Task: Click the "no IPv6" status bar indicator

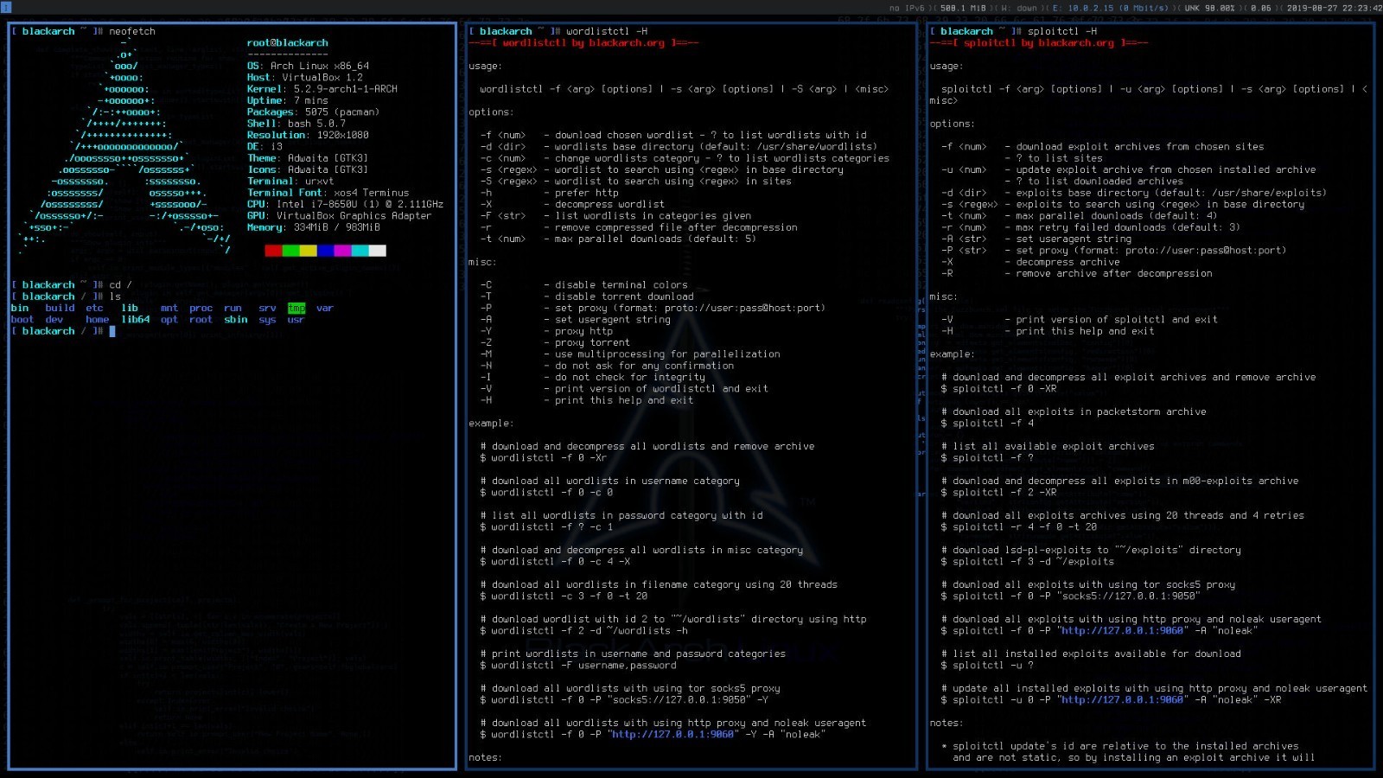Action: (907, 8)
